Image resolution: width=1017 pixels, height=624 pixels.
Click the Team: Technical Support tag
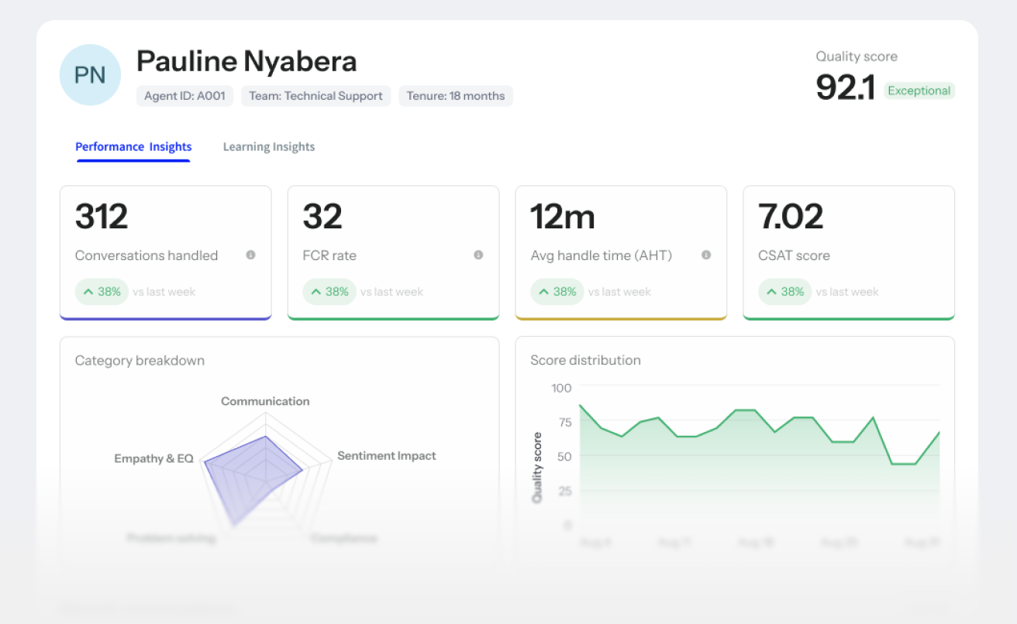315,96
